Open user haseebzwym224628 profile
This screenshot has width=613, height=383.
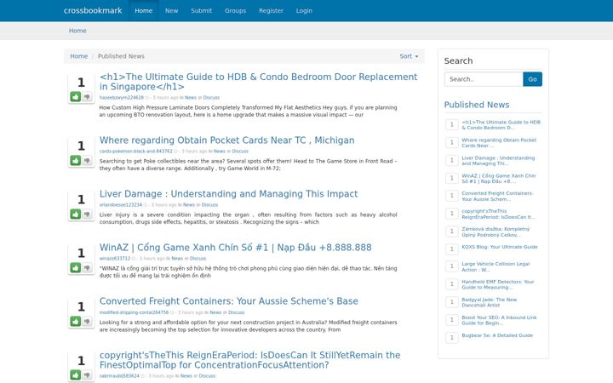[121, 98]
